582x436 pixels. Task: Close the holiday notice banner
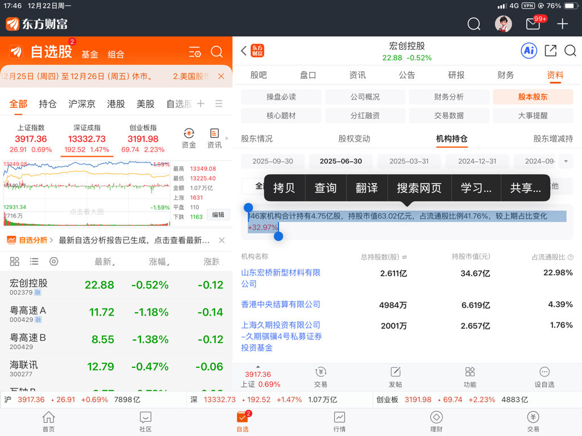pos(221,76)
